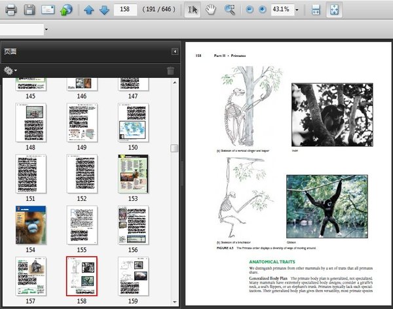Screen dimensions: 393x309
Task: Go to previous page with up arrow
Action: coord(89,10)
